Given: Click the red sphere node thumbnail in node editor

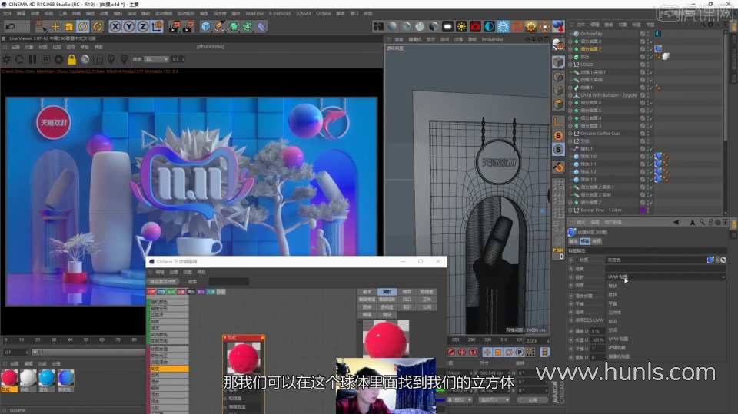Looking at the screenshot, I should pos(244,358).
